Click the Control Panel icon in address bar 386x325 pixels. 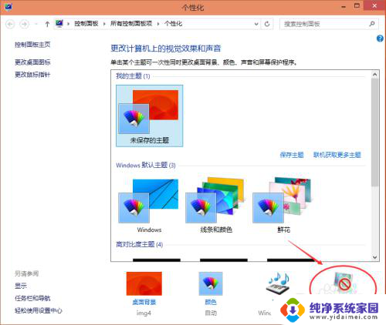pos(59,24)
